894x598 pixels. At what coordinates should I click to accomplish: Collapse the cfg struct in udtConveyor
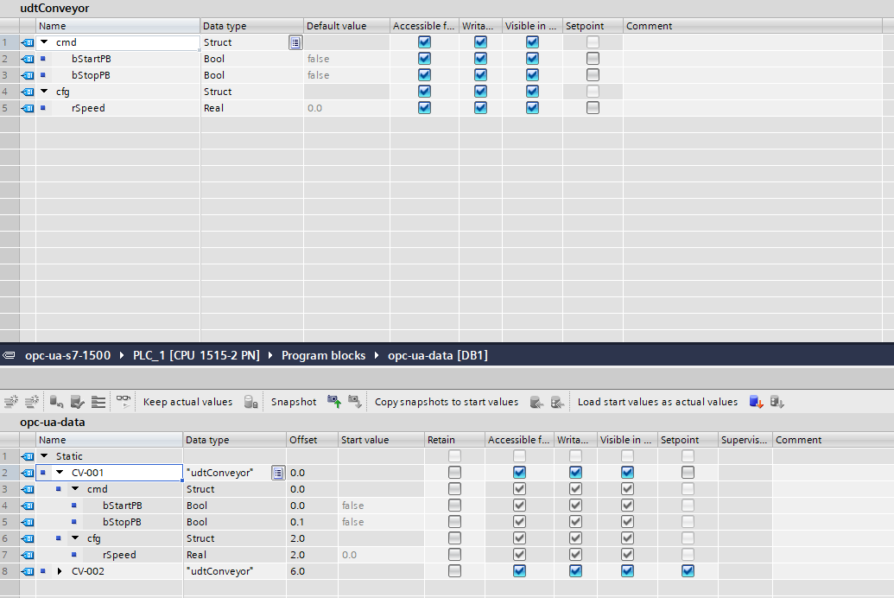(x=44, y=92)
